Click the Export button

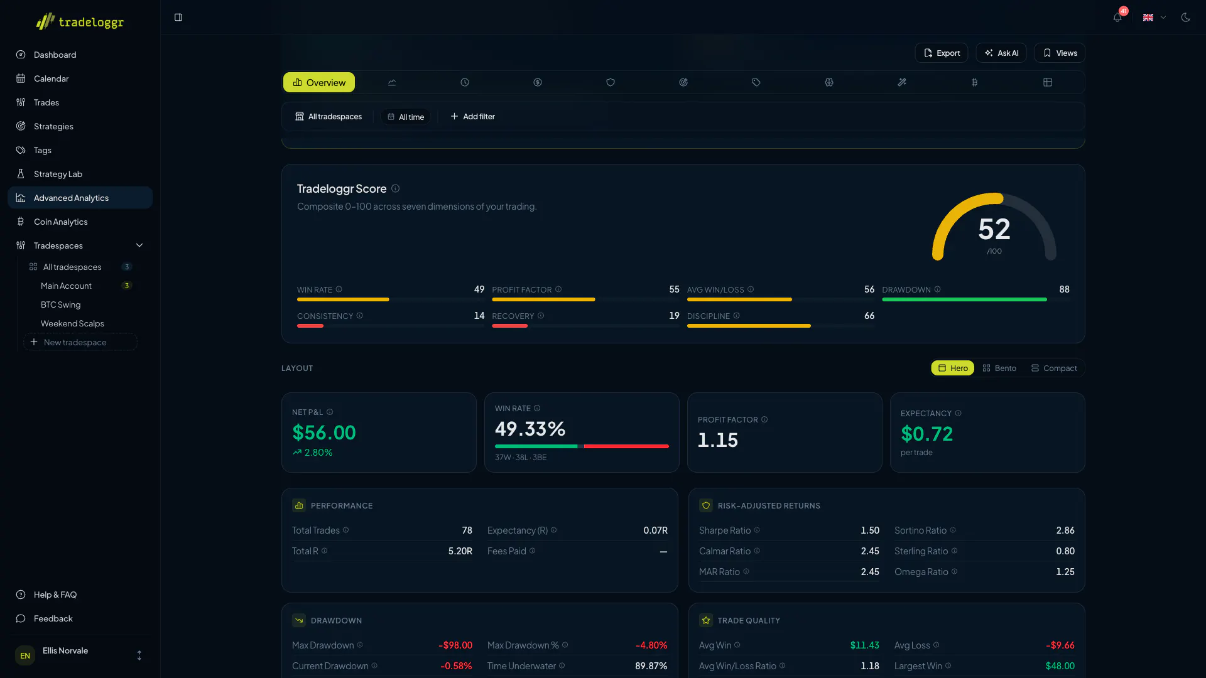pos(942,53)
